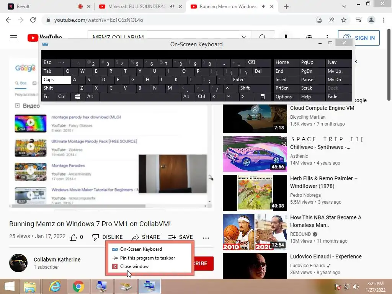Toggle the right Shift key

(255, 88)
